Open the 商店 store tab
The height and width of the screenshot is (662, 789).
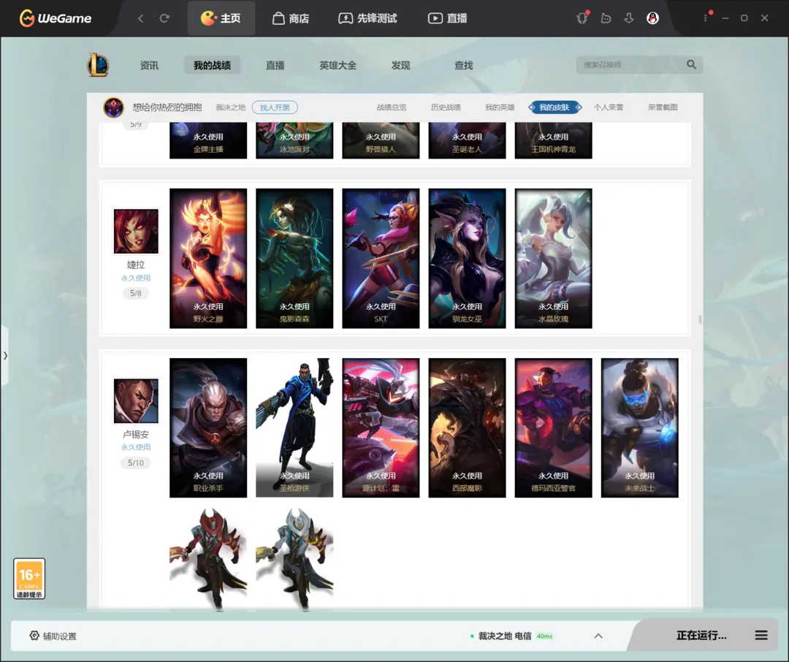click(291, 18)
